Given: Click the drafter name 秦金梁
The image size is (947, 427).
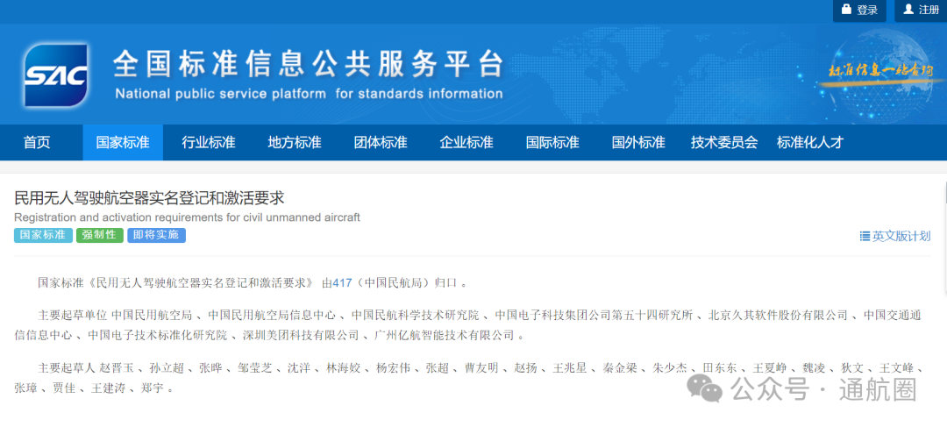Looking at the screenshot, I should pos(620,368).
